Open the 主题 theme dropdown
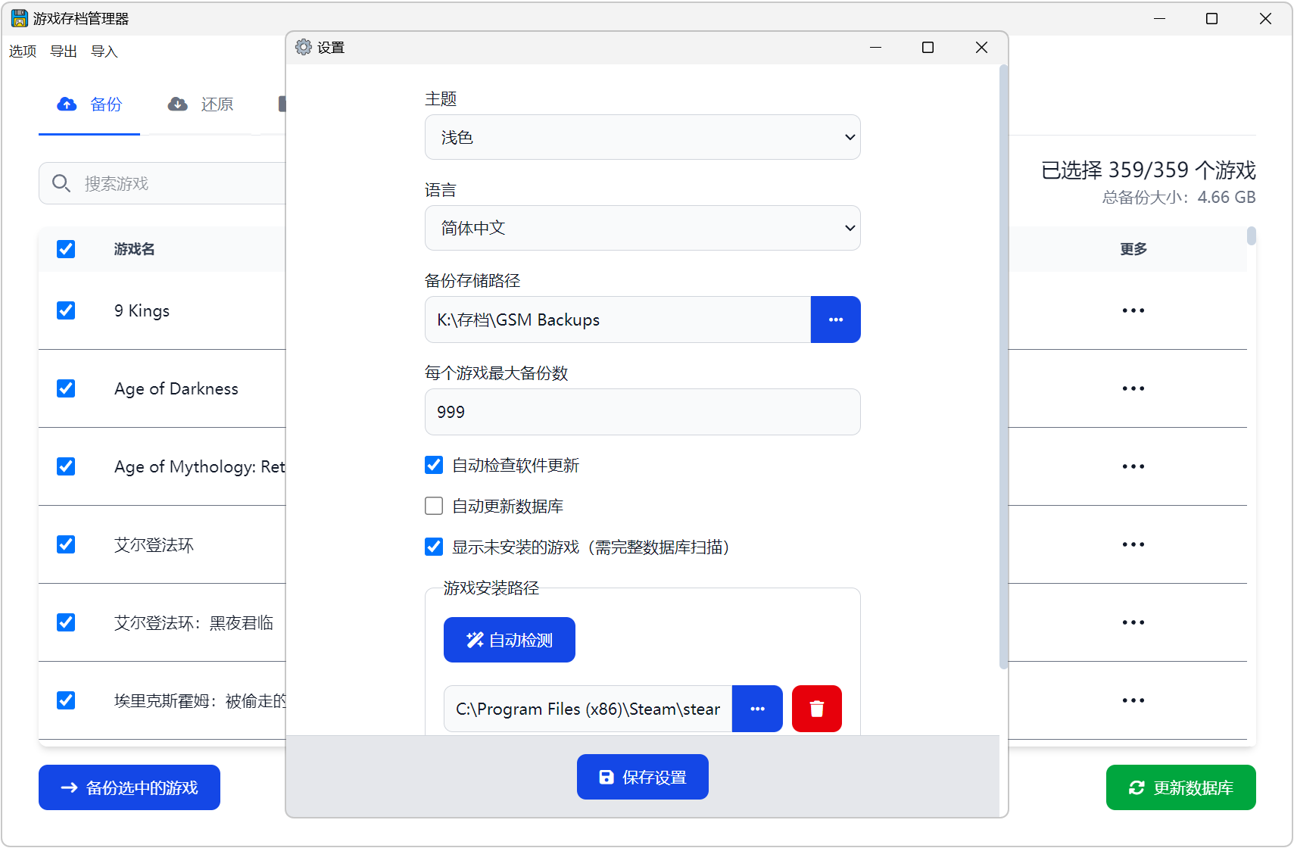The image size is (1294, 848). coord(643,137)
